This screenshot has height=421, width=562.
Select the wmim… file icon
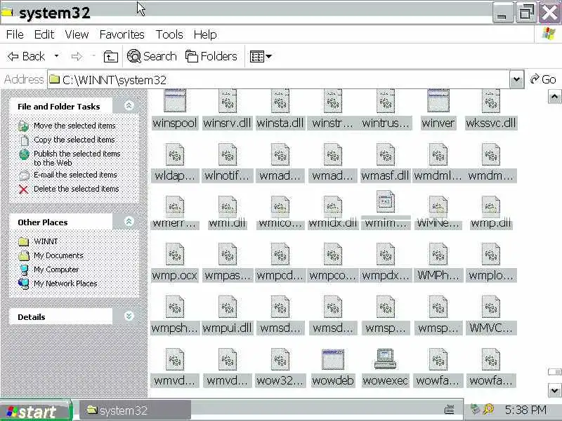[385, 201]
